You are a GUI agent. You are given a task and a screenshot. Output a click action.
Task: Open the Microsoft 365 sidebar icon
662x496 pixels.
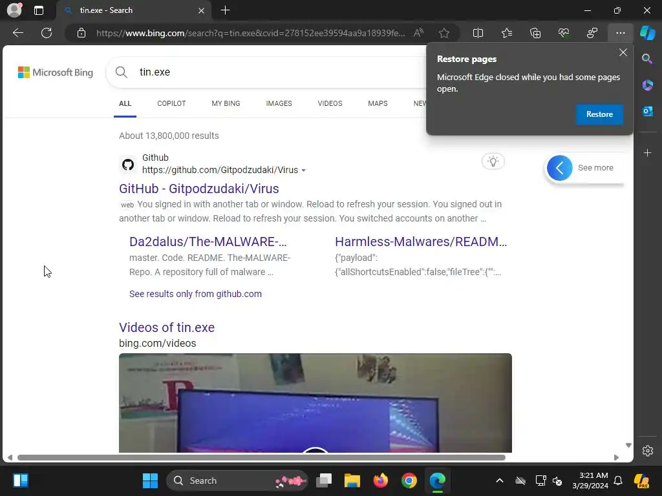coord(648,85)
